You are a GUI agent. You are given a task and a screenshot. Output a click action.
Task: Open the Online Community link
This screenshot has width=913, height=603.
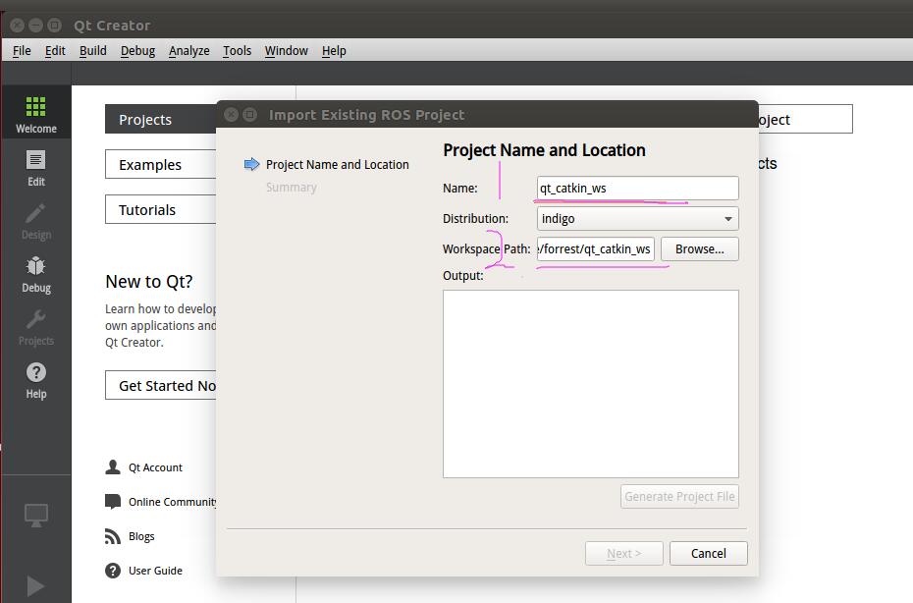(173, 502)
